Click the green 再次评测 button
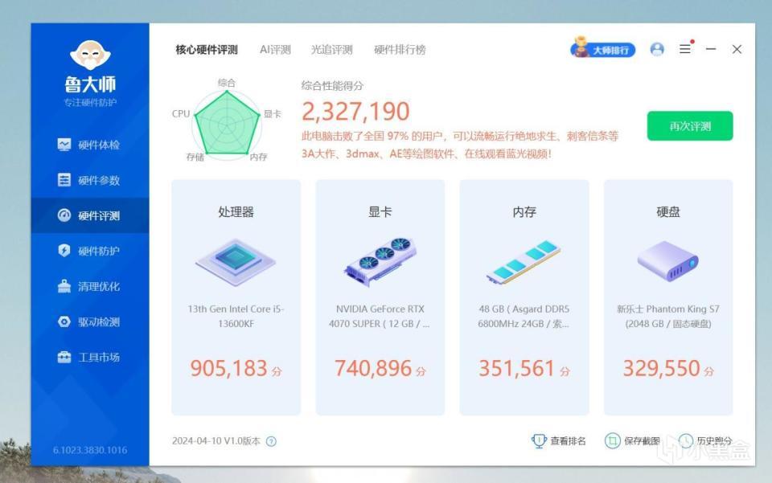This screenshot has width=772, height=483. pos(690,126)
